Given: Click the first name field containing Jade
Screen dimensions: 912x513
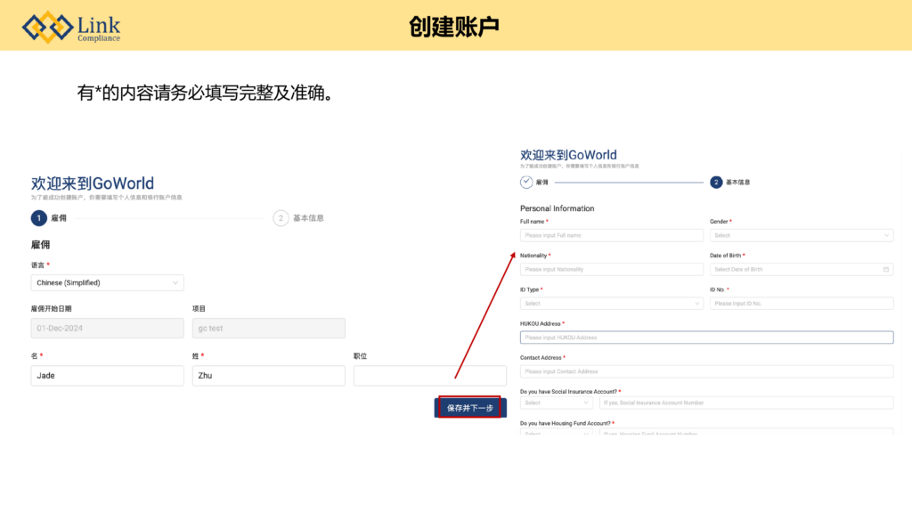Looking at the screenshot, I should pos(107,376).
